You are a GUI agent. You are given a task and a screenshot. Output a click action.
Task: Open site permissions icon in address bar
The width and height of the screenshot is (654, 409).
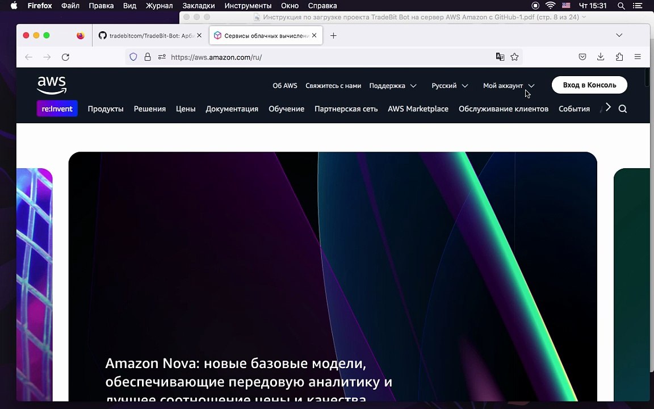162,57
